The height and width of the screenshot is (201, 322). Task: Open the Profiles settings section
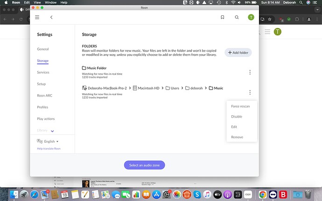pos(42,107)
